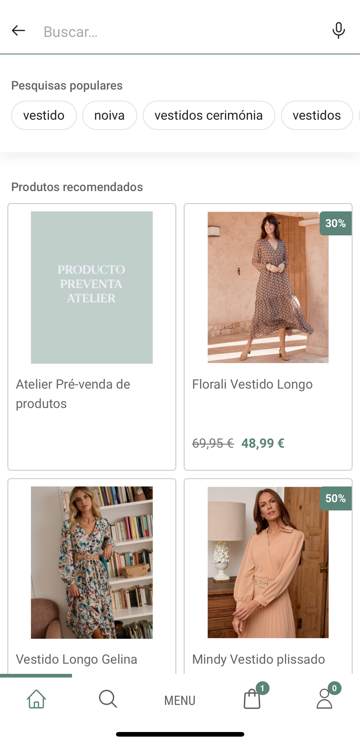Image resolution: width=360 pixels, height=744 pixels.
Task: Open the 'Atelier Pré-venda de produtos' title
Action: [x=73, y=394]
